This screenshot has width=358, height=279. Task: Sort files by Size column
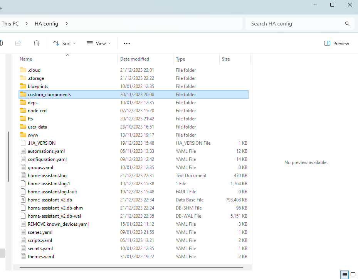tap(226, 59)
